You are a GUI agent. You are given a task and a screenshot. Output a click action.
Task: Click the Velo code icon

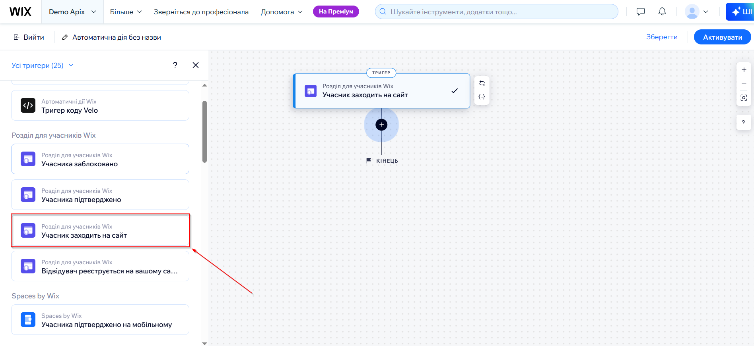tap(28, 106)
